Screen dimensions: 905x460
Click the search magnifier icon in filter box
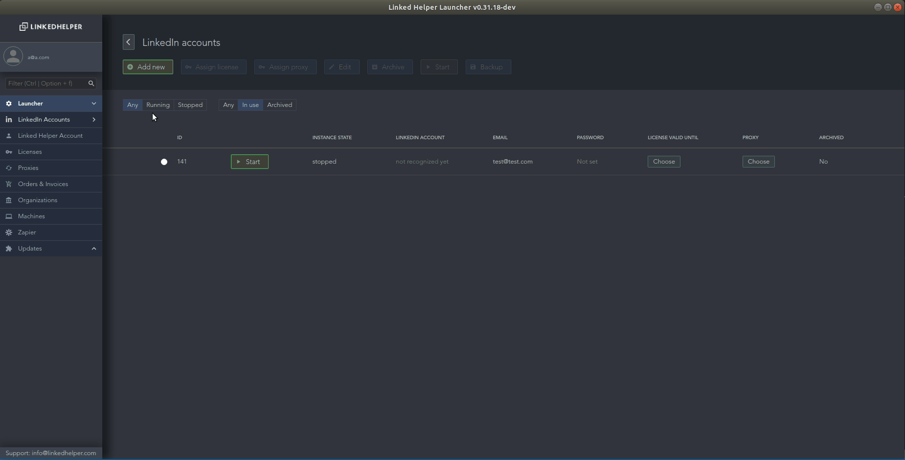(91, 84)
